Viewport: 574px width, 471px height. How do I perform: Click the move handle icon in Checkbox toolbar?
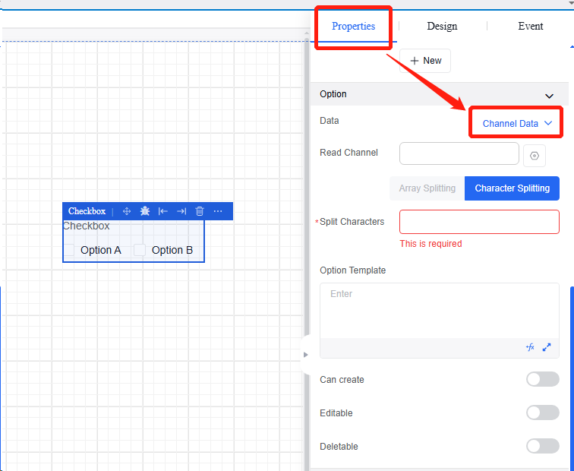[x=127, y=211]
